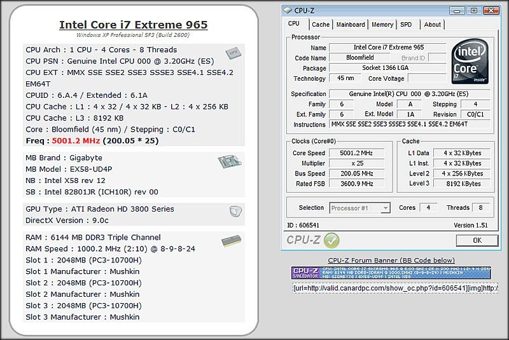Click the Intel Core i7 inside logo

click(x=470, y=61)
